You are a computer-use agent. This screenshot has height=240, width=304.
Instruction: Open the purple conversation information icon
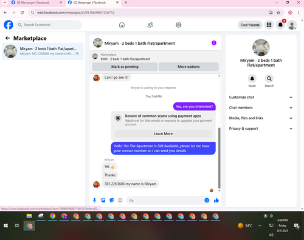(x=214, y=43)
